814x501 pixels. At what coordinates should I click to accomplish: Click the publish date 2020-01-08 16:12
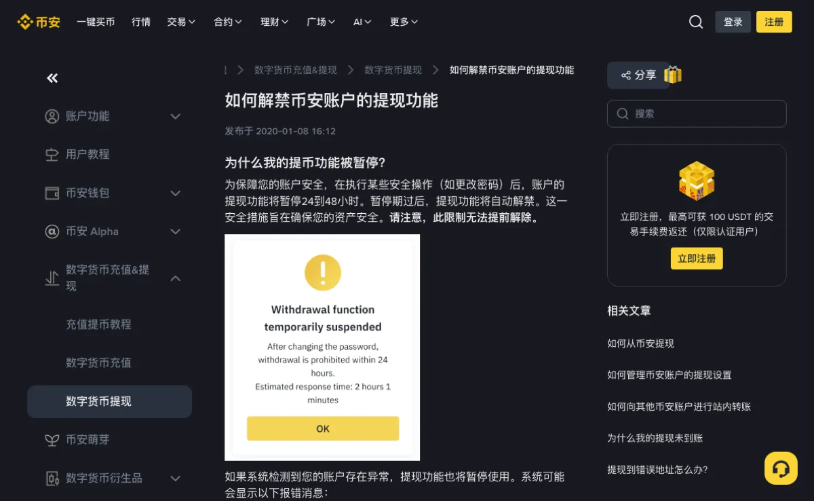(x=296, y=131)
